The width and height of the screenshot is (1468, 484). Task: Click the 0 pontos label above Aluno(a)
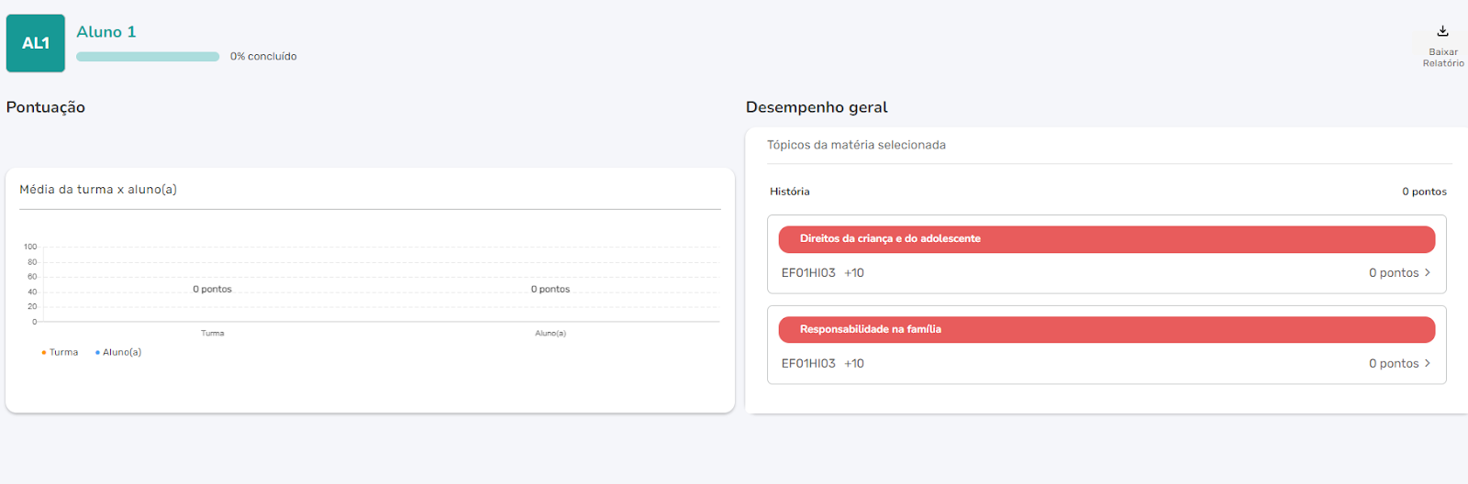(x=550, y=290)
